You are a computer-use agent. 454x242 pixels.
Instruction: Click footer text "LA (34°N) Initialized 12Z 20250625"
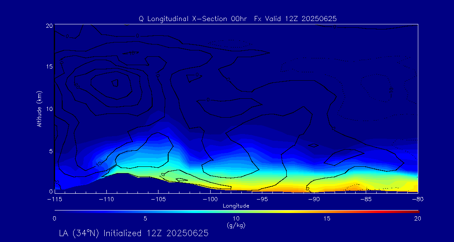tap(134, 233)
